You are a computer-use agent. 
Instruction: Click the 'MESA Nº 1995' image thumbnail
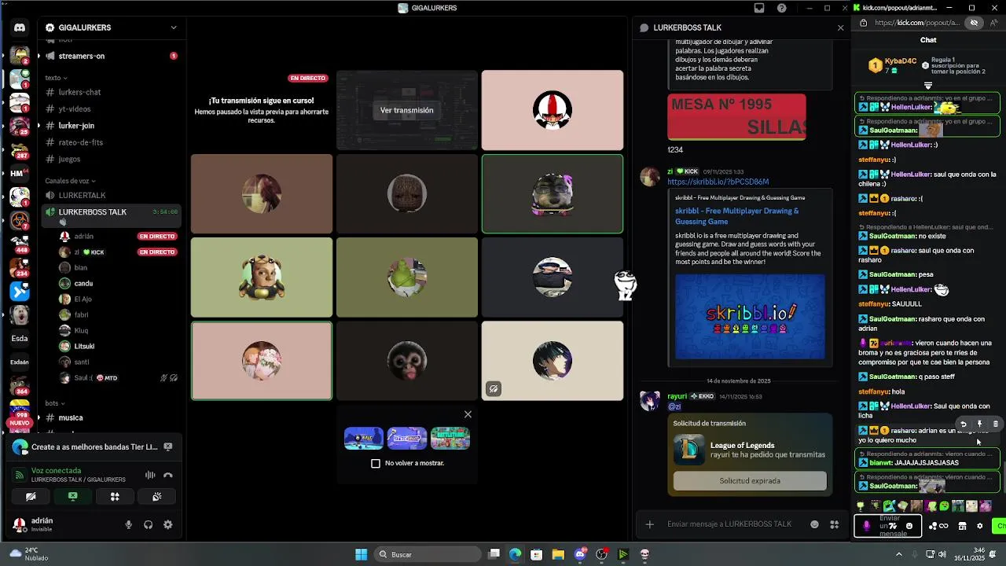pos(736,117)
